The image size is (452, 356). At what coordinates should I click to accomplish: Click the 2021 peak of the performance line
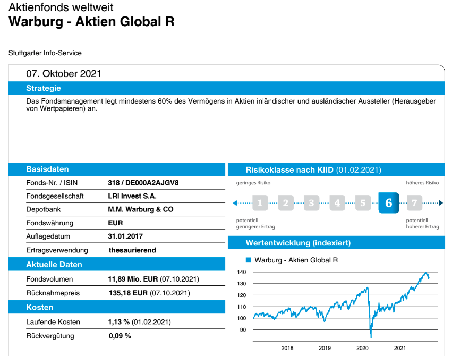(426, 273)
